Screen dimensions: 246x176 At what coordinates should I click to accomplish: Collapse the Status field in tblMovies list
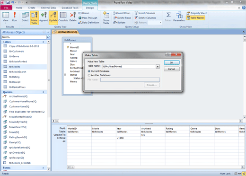[65, 75]
